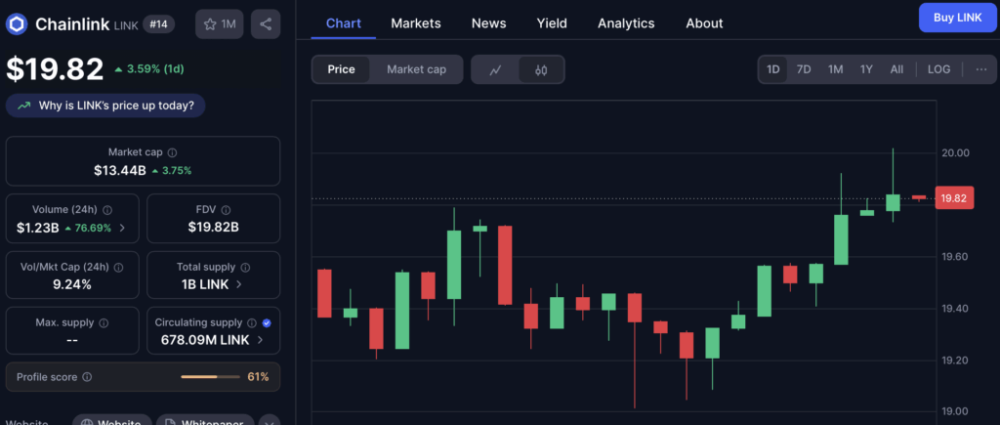This screenshot has width=1000, height=425.
Task: Open the chart more options ellipsis
Action: [x=981, y=69]
